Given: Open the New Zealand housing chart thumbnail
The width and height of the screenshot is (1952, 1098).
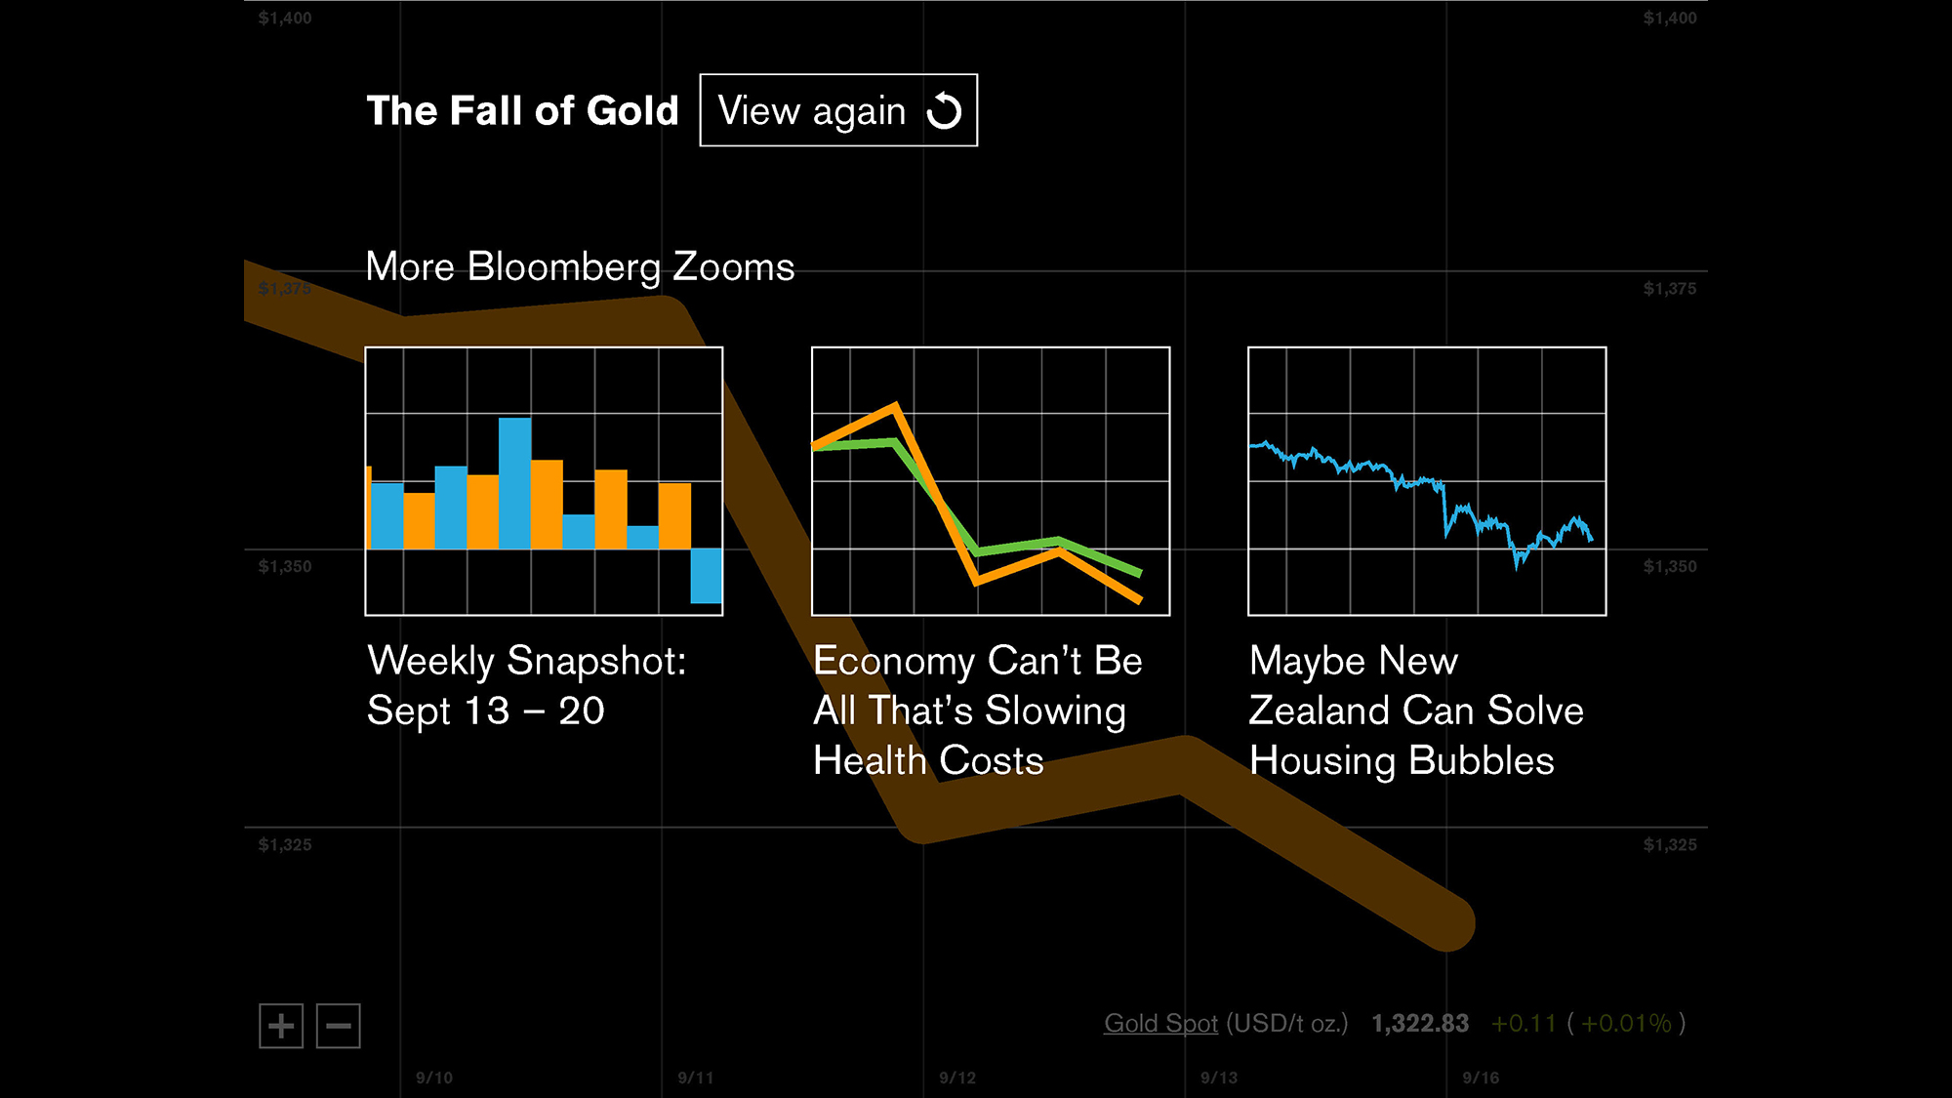Looking at the screenshot, I should [1426, 481].
